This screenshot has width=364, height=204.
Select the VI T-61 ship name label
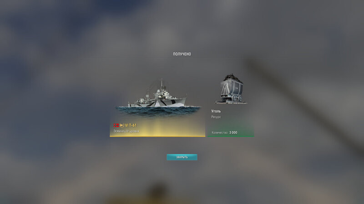tap(131, 126)
